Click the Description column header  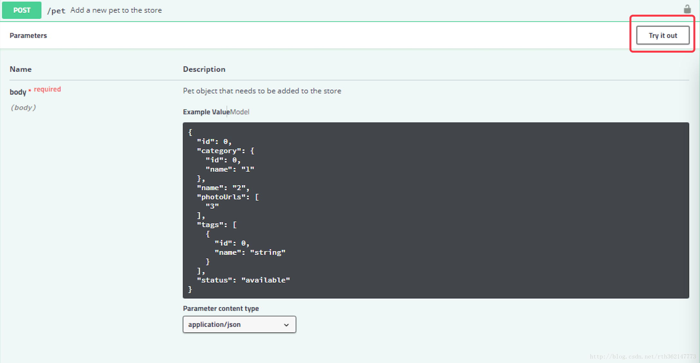(x=204, y=69)
